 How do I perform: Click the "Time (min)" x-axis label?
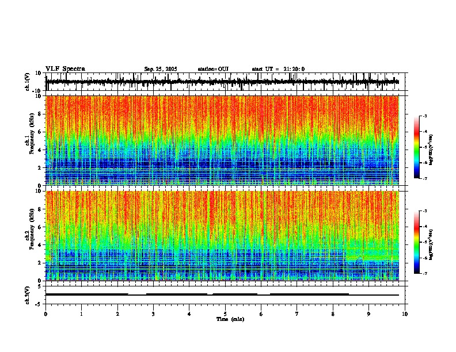[x=230, y=319]
